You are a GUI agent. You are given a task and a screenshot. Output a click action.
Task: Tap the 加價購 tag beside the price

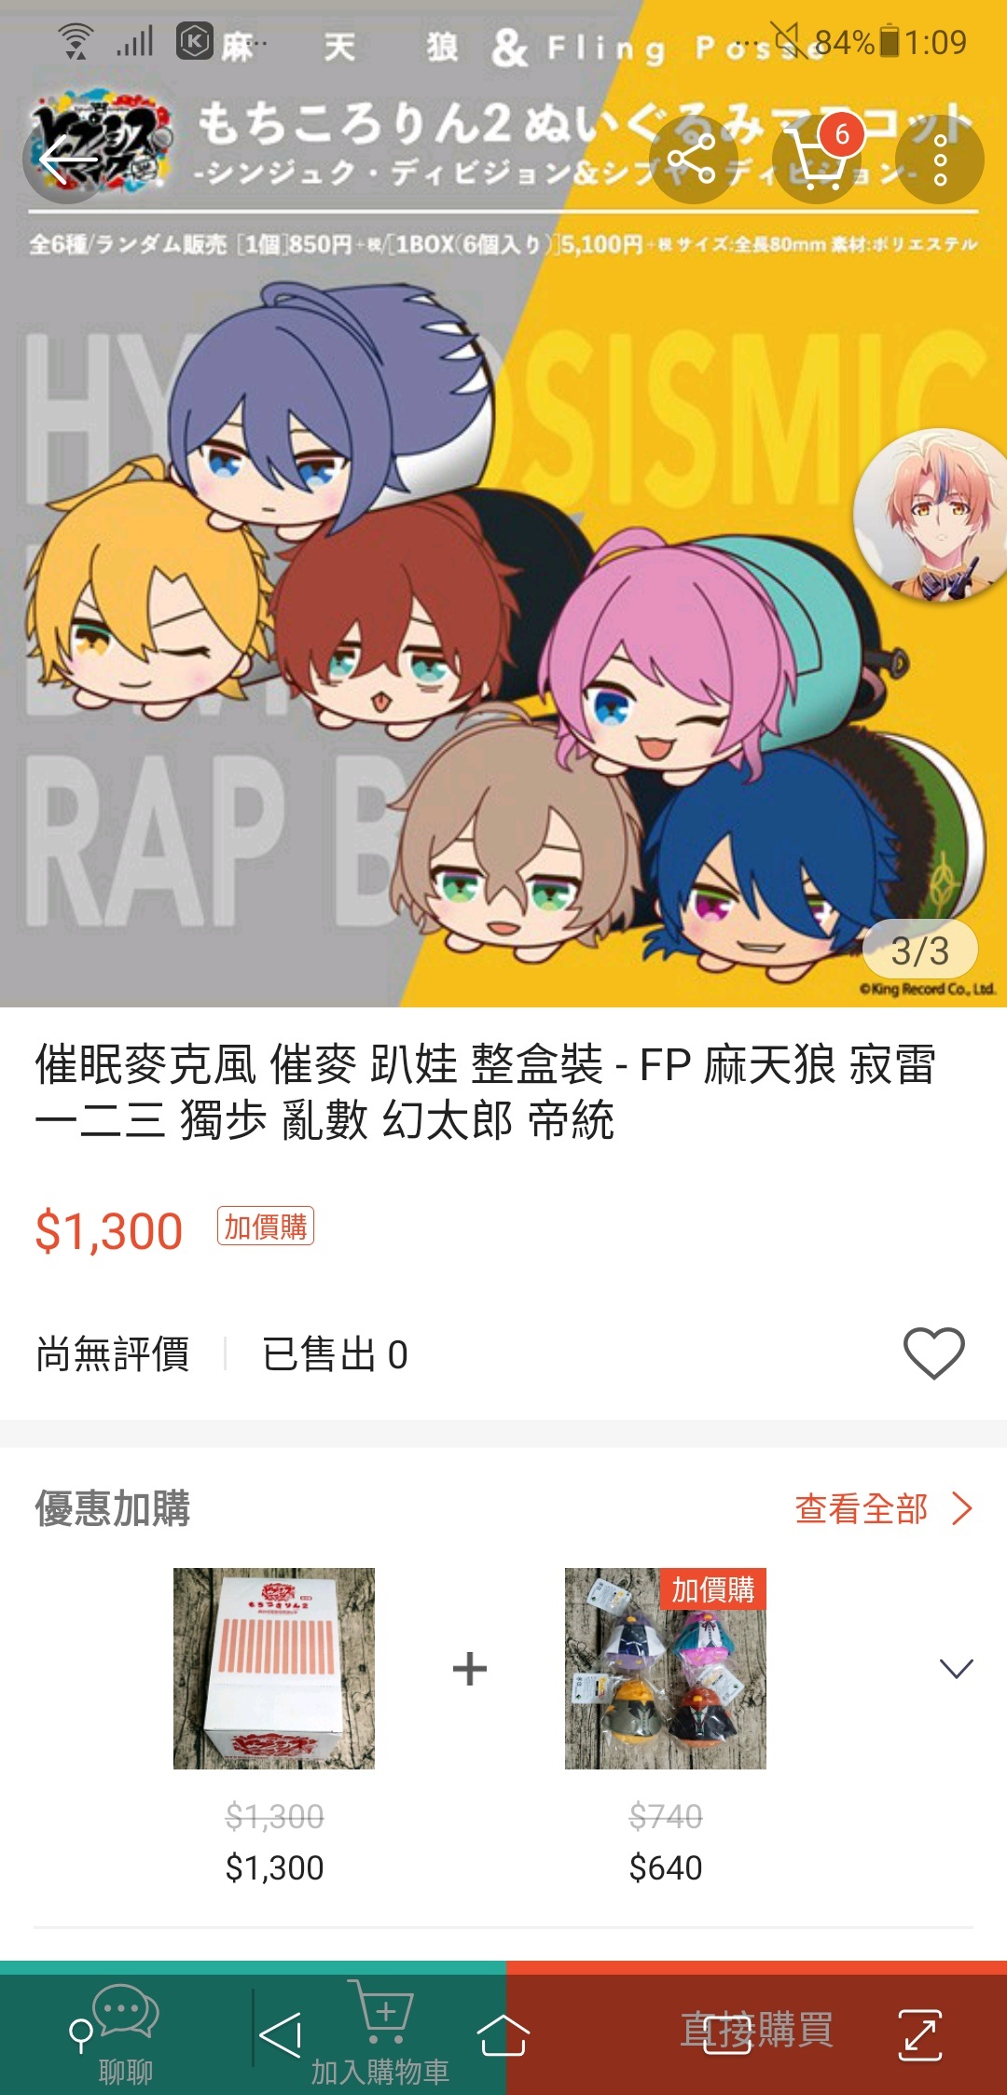[x=266, y=1226]
